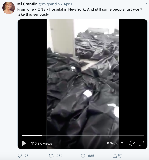Viewport: 149px width, 160px height.
Task: Click the tweet text body
Action: coord(80,12)
